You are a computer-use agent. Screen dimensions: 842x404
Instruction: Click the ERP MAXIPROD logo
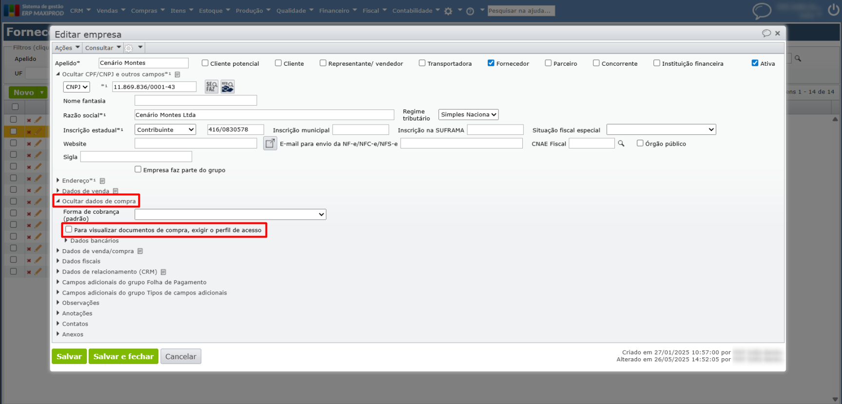click(34, 10)
